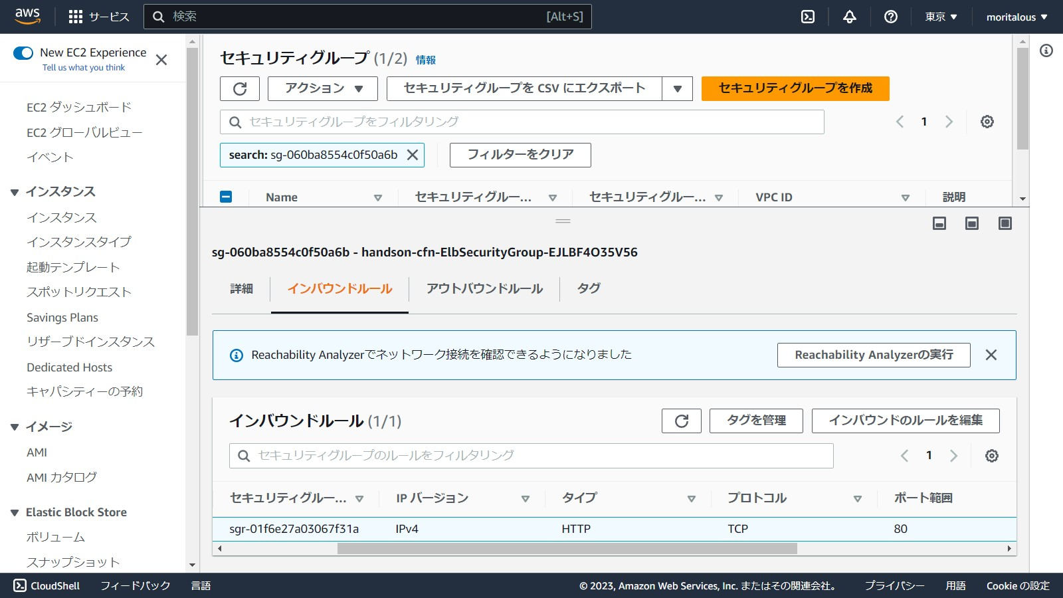Switch to the タグ tab

pyautogui.click(x=589, y=288)
